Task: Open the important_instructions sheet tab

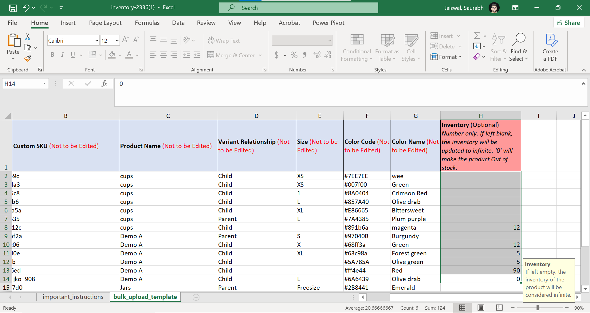Action: click(x=73, y=297)
